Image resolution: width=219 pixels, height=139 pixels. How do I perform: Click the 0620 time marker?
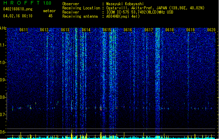(x=211, y=30)
